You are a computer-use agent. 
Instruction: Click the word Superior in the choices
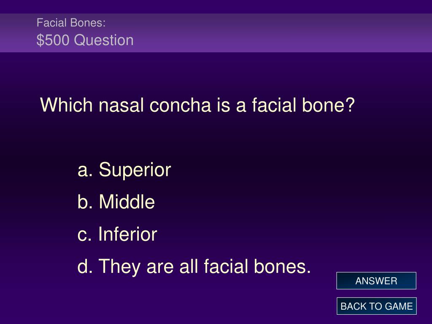[135, 170]
